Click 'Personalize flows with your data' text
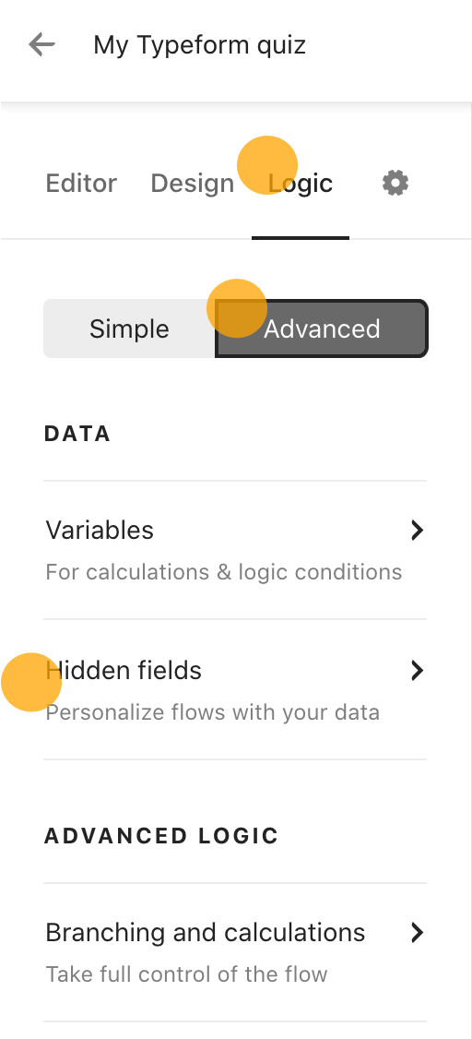This screenshot has width=472, height=1039. pyautogui.click(x=213, y=712)
